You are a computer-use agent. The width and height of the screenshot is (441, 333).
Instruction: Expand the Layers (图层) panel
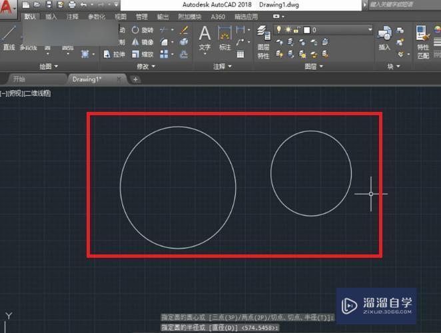pyautogui.click(x=314, y=67)
